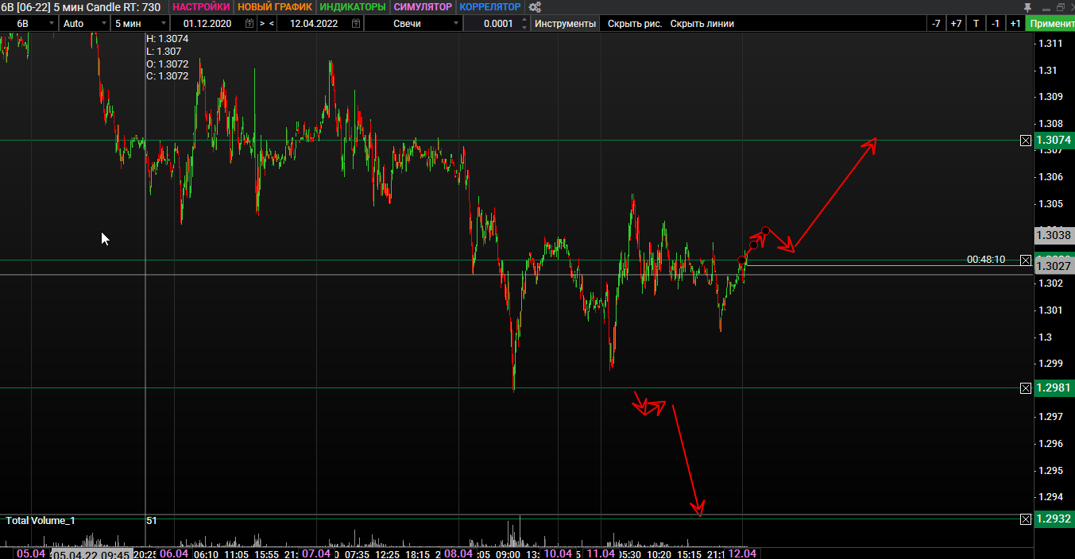Open НАСТРОЙКИ menu
Image resolution: width=1075 pixels, height=559 pixels.
tap(201, 7)
